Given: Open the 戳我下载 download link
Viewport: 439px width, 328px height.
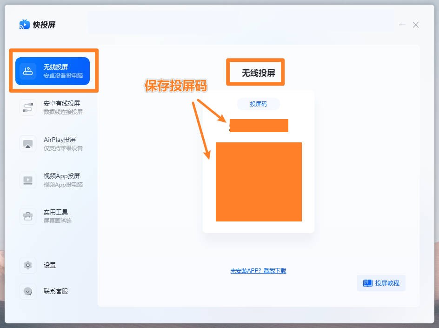Looking at the screenshot, I should coord(276,270).
